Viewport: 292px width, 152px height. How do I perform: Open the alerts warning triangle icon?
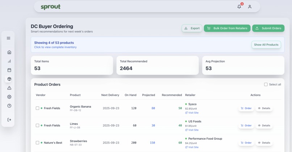(x=9, y=88)
